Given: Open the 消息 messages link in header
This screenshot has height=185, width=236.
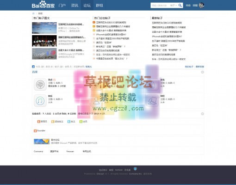Looking at the screenshot, I should click(x=188, y=6).
